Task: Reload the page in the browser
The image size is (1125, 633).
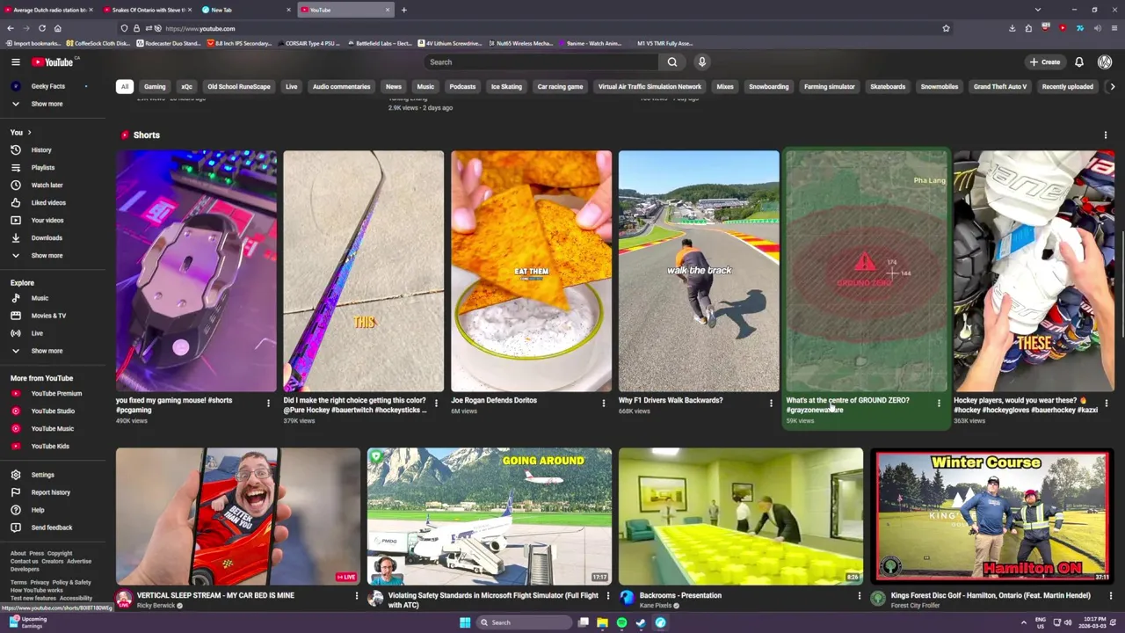Action: tap(41, 28)
